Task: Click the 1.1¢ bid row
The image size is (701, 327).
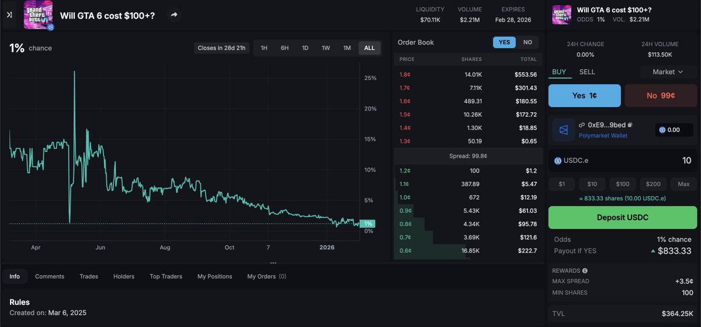Action: click(468, 184)
